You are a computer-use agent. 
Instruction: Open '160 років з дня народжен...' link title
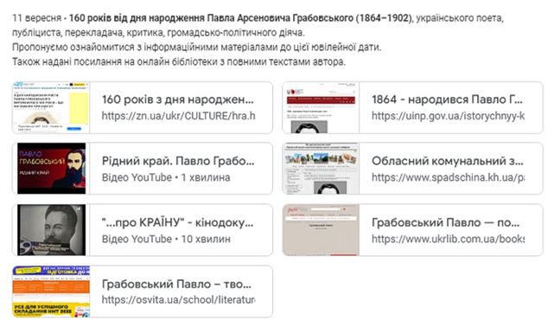coord(178,99)
